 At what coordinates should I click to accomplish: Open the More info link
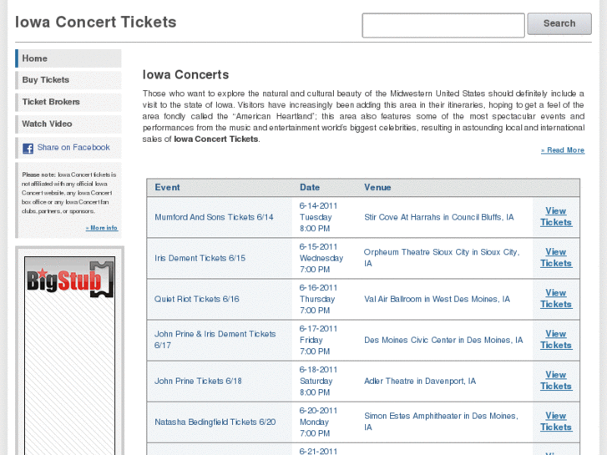(104, 228)
